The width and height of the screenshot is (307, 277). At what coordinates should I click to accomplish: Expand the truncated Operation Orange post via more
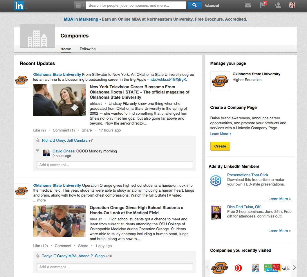click(x=41, y=200)
